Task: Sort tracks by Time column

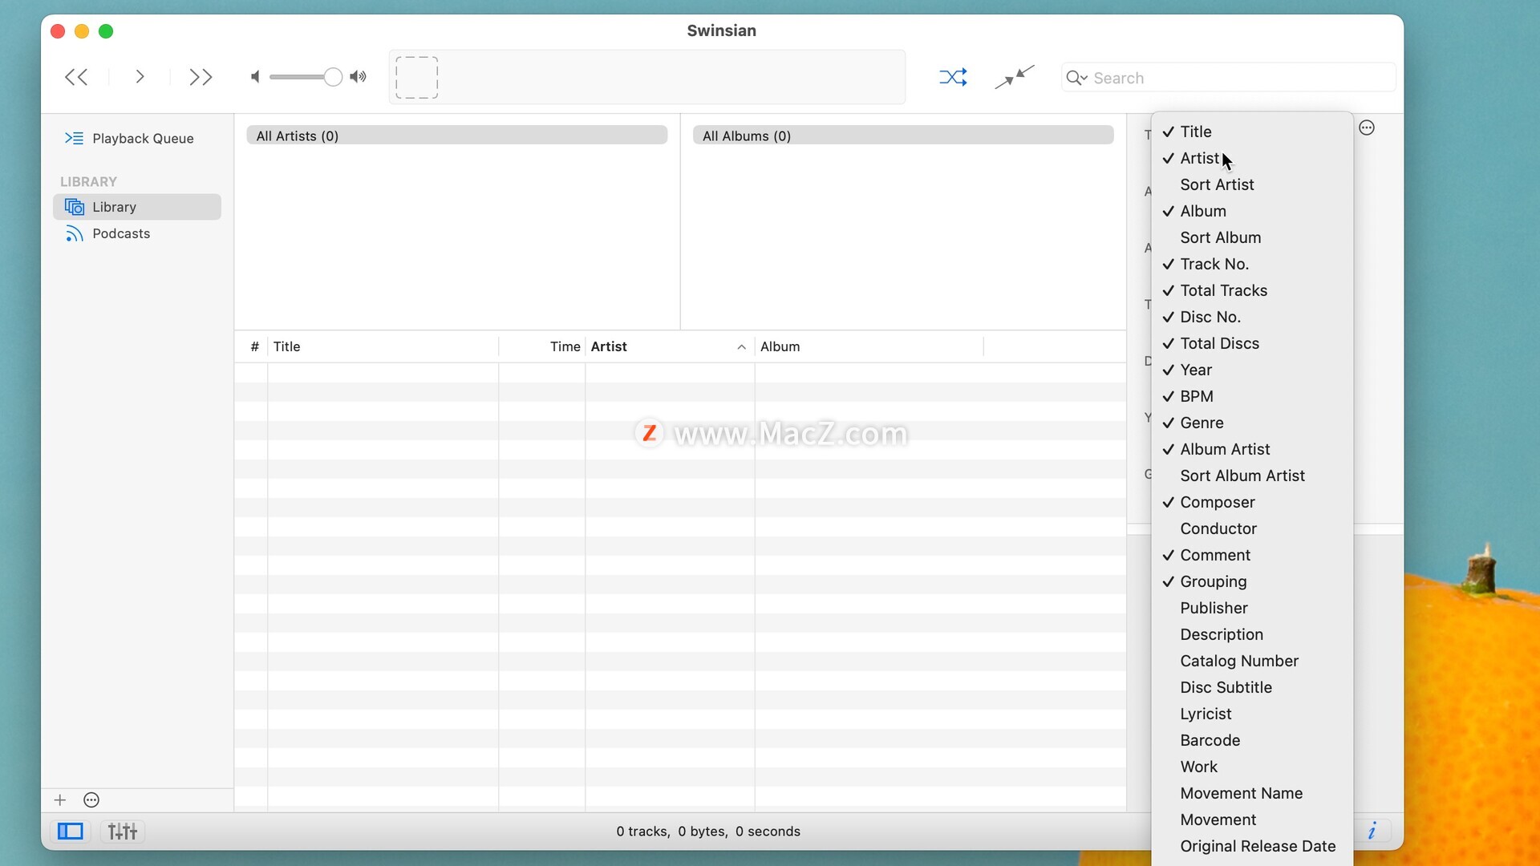Action: pyautogui.click(x=542, y=346)
